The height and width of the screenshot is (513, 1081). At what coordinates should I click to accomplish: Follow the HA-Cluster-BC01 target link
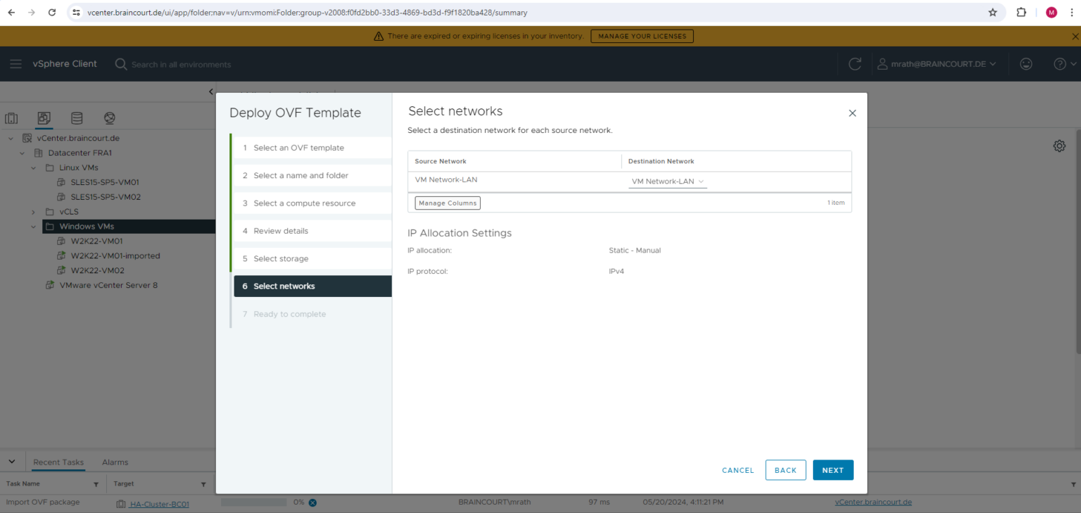point(160,504)
